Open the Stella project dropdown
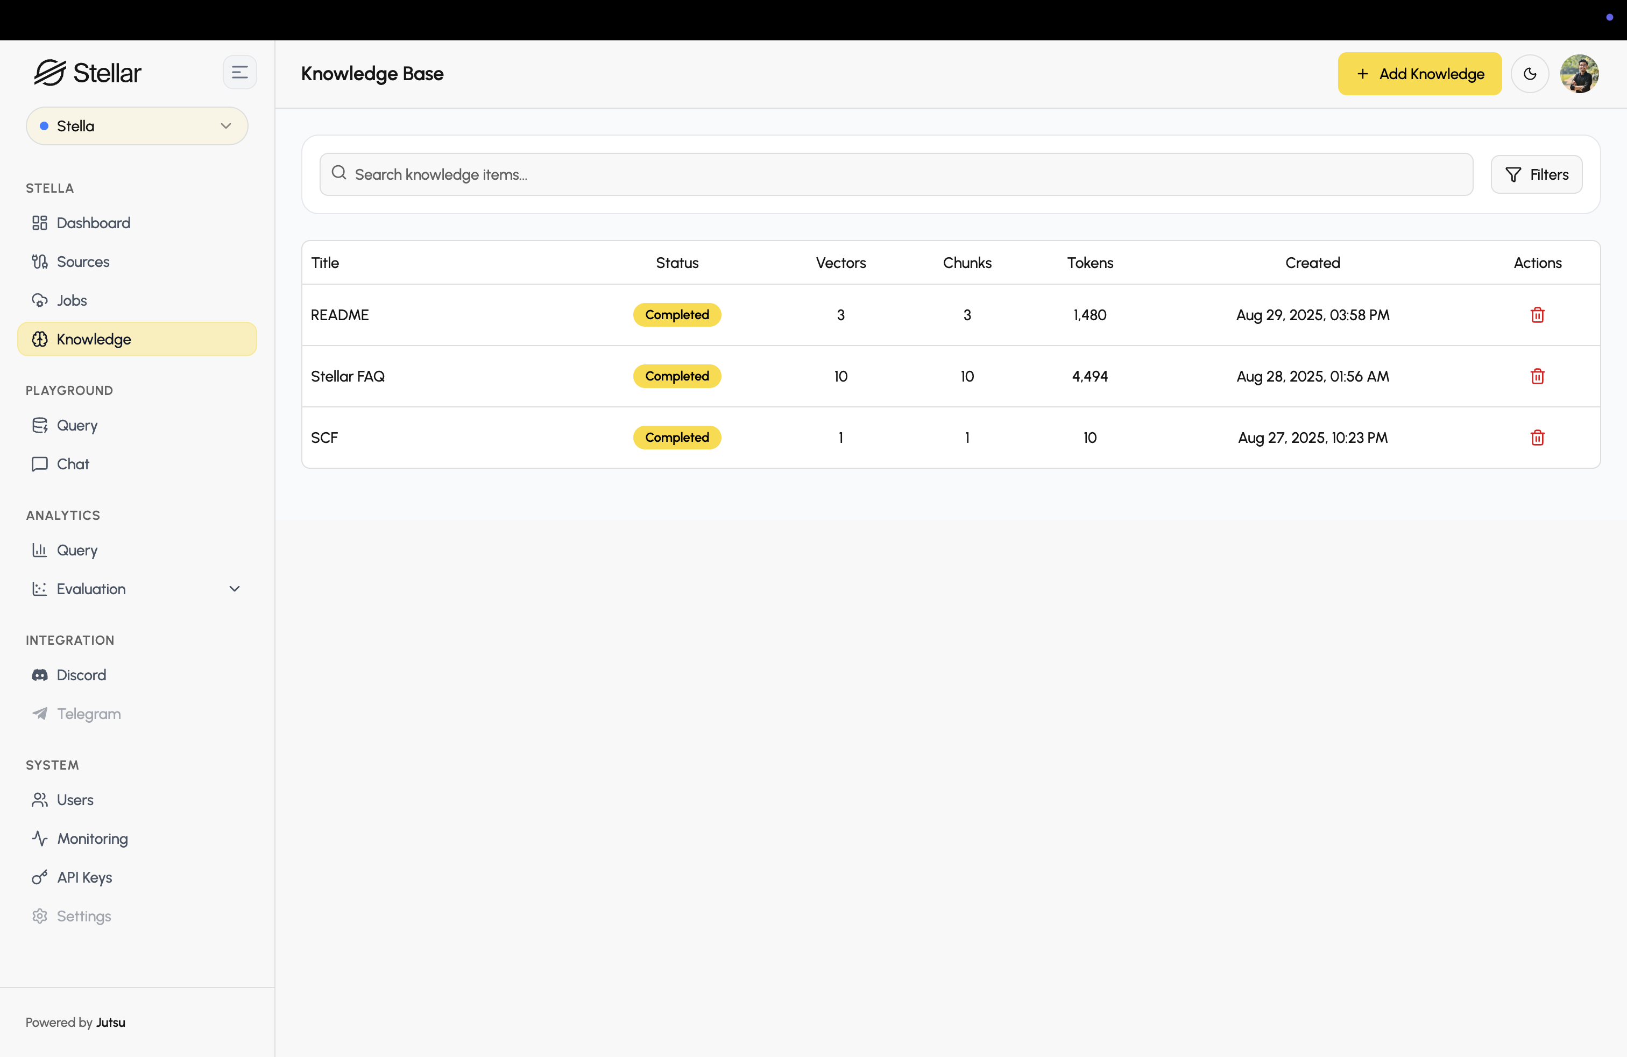This screenshot has width=1627, height=1057. pyautogui.click(x=137, y=126)
